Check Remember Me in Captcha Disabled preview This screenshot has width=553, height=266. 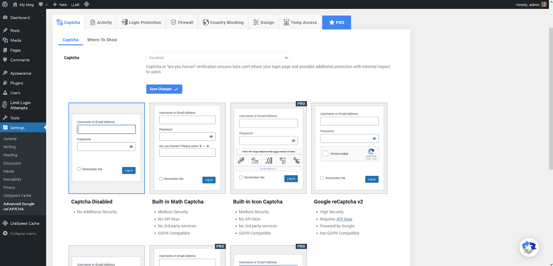[x=79, y=169]
